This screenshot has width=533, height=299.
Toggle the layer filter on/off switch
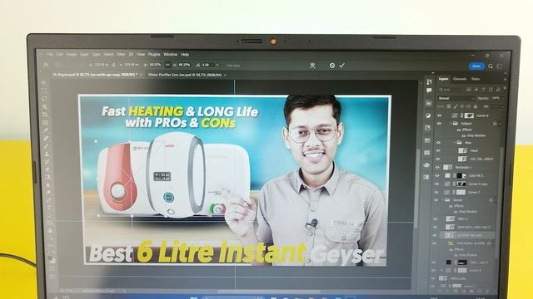point(505,89)
